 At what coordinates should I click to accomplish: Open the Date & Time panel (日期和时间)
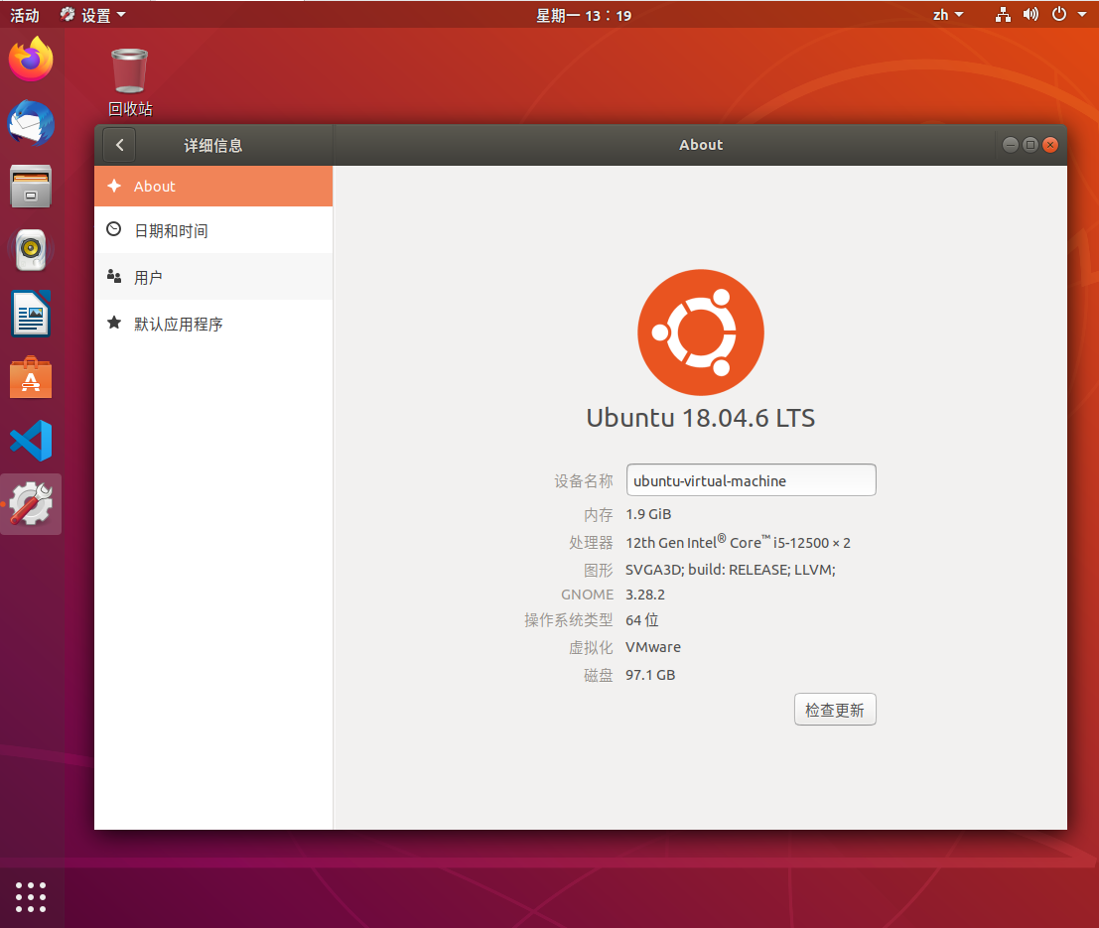[x=213, y=231]
